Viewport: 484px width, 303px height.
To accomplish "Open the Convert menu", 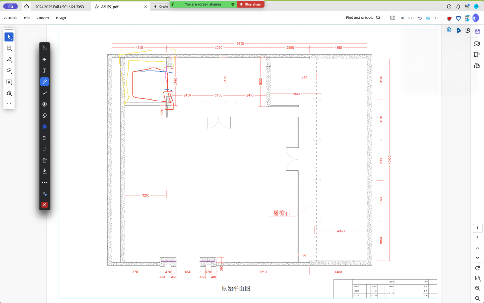I will 43,18.
